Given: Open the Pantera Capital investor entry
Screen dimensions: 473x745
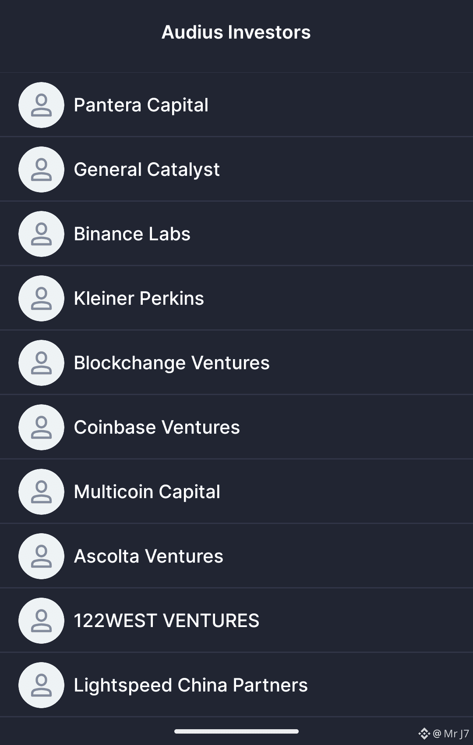Looking at the screenshot, I should [236, 105].
